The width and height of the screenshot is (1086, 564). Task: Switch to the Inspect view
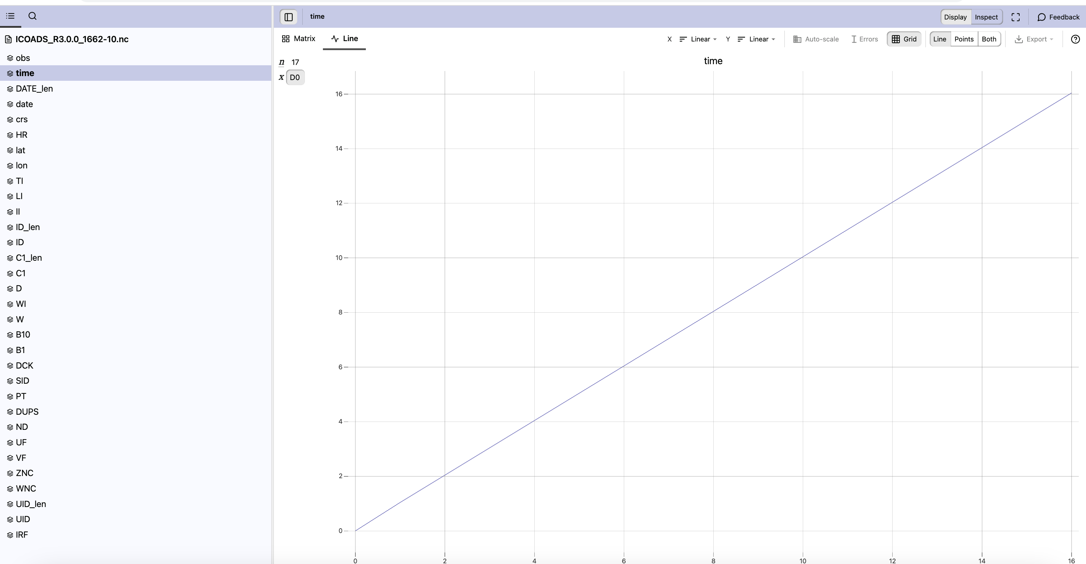986,17
